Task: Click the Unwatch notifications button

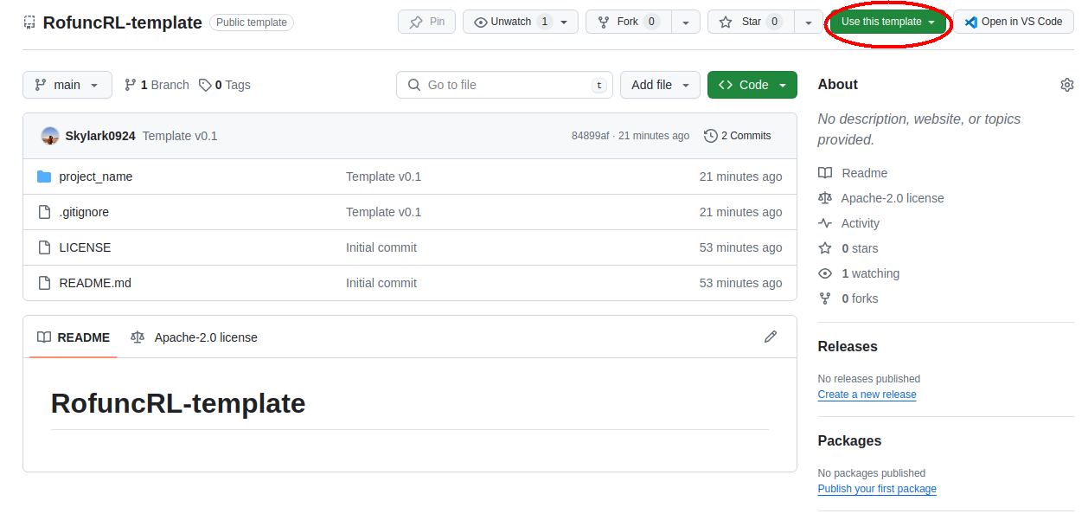Action: pos(521,22)
